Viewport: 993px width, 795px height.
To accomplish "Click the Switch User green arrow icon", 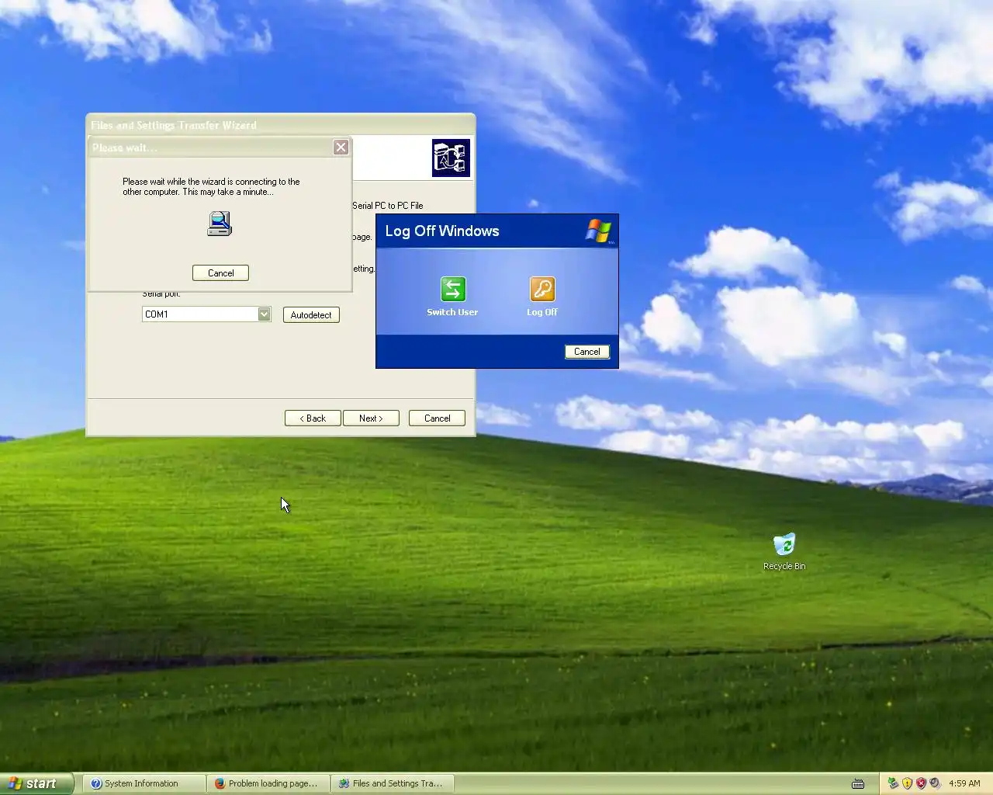I will [x=453, y=289].
